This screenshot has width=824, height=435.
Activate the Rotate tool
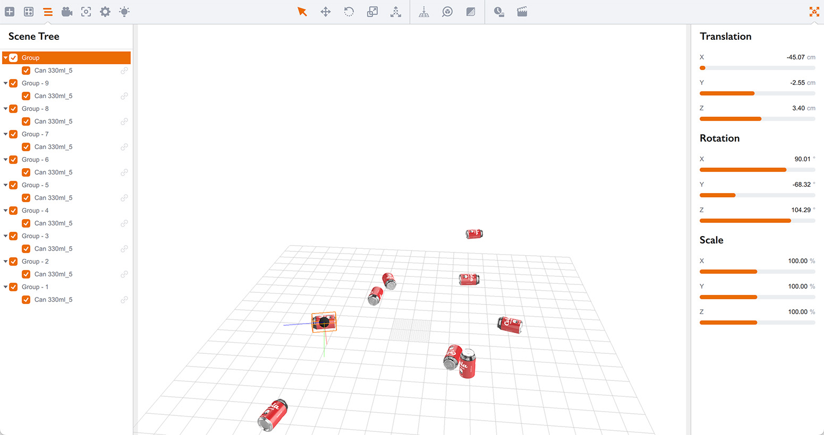coord(349,11)
